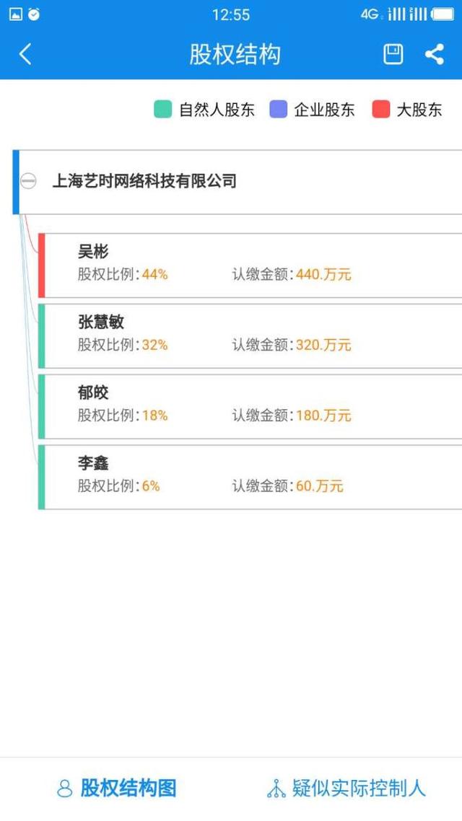Click the 股权比例 18% value for 郁皎
The height and width of the screenshot is (821, 462).
point(162,416)
